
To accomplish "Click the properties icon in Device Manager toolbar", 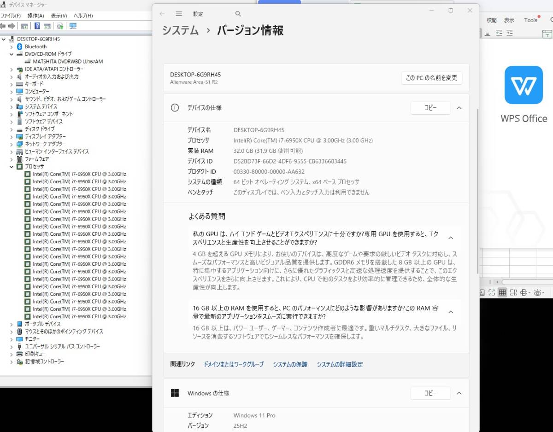I will [24, 26].
